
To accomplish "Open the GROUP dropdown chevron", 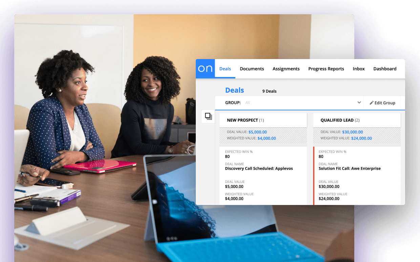I will click(x=359, y=102).
